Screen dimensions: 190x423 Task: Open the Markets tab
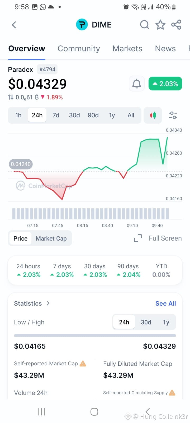click(x=127, y=49)
